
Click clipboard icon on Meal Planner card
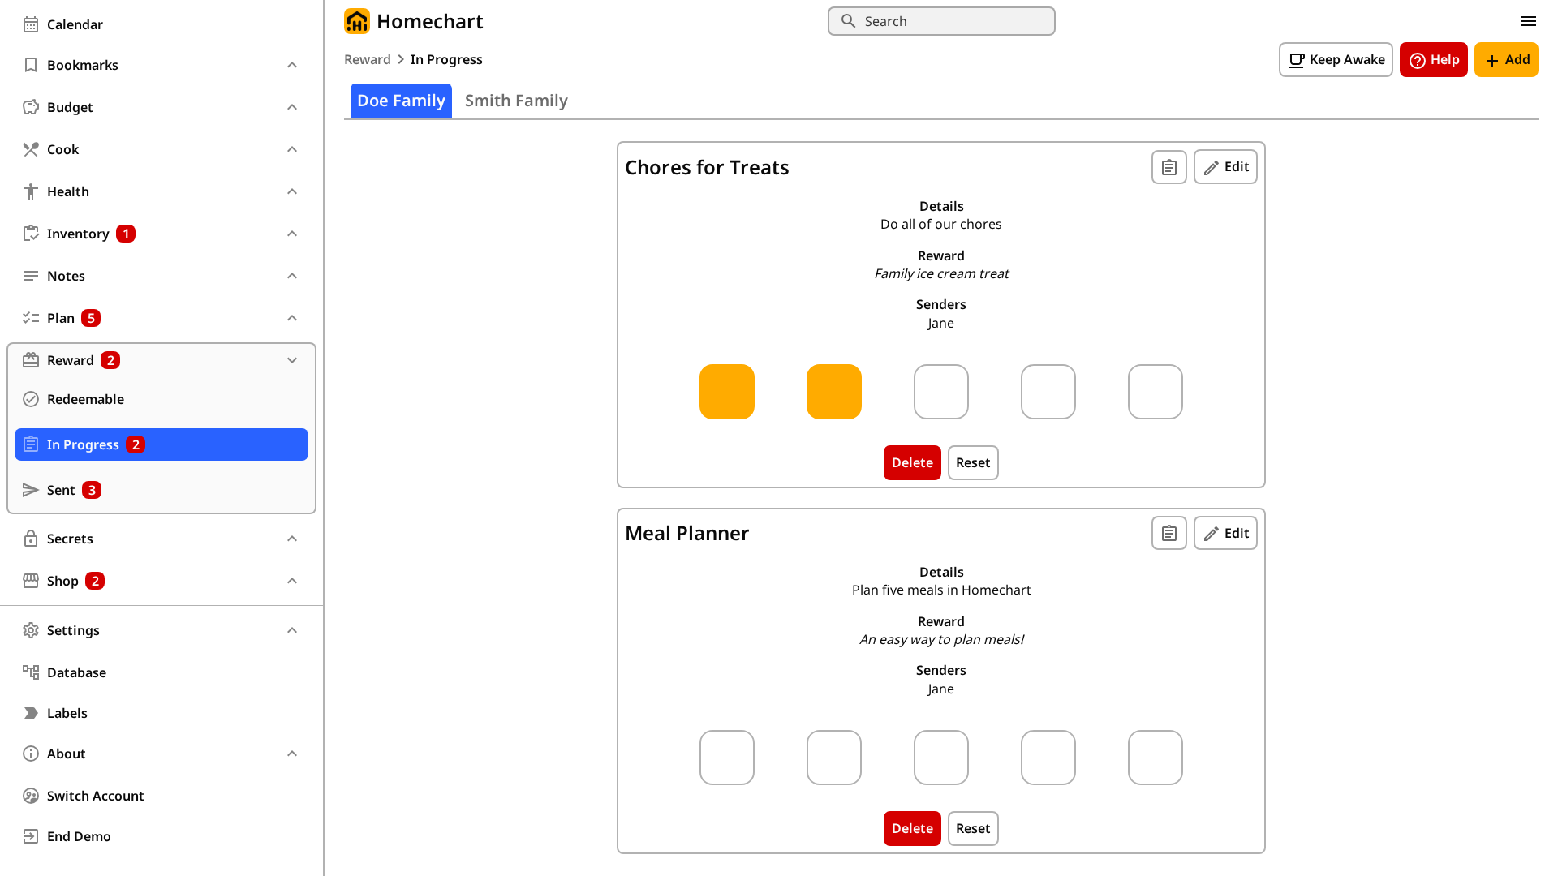1168,533
